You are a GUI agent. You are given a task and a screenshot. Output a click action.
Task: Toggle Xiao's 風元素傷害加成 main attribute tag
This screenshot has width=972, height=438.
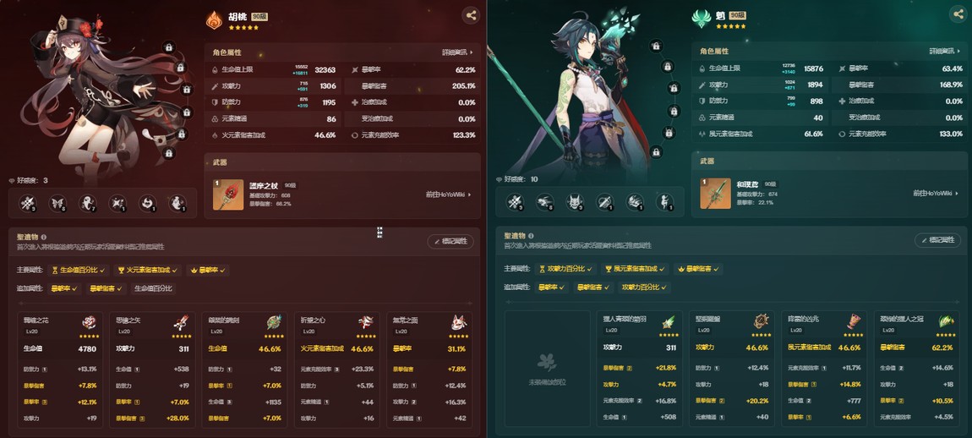[x=636, y=269]
